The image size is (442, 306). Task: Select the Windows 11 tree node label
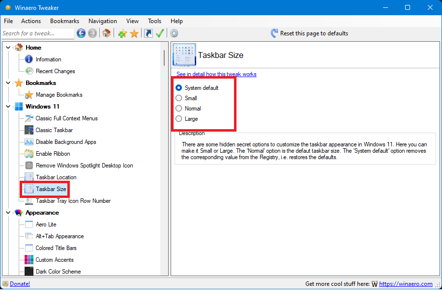click(x=42, y=107)
